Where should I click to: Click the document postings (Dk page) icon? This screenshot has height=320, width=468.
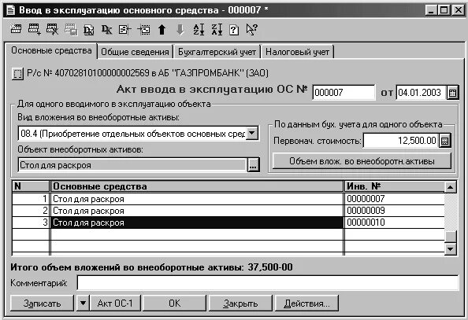coord(89,30)
